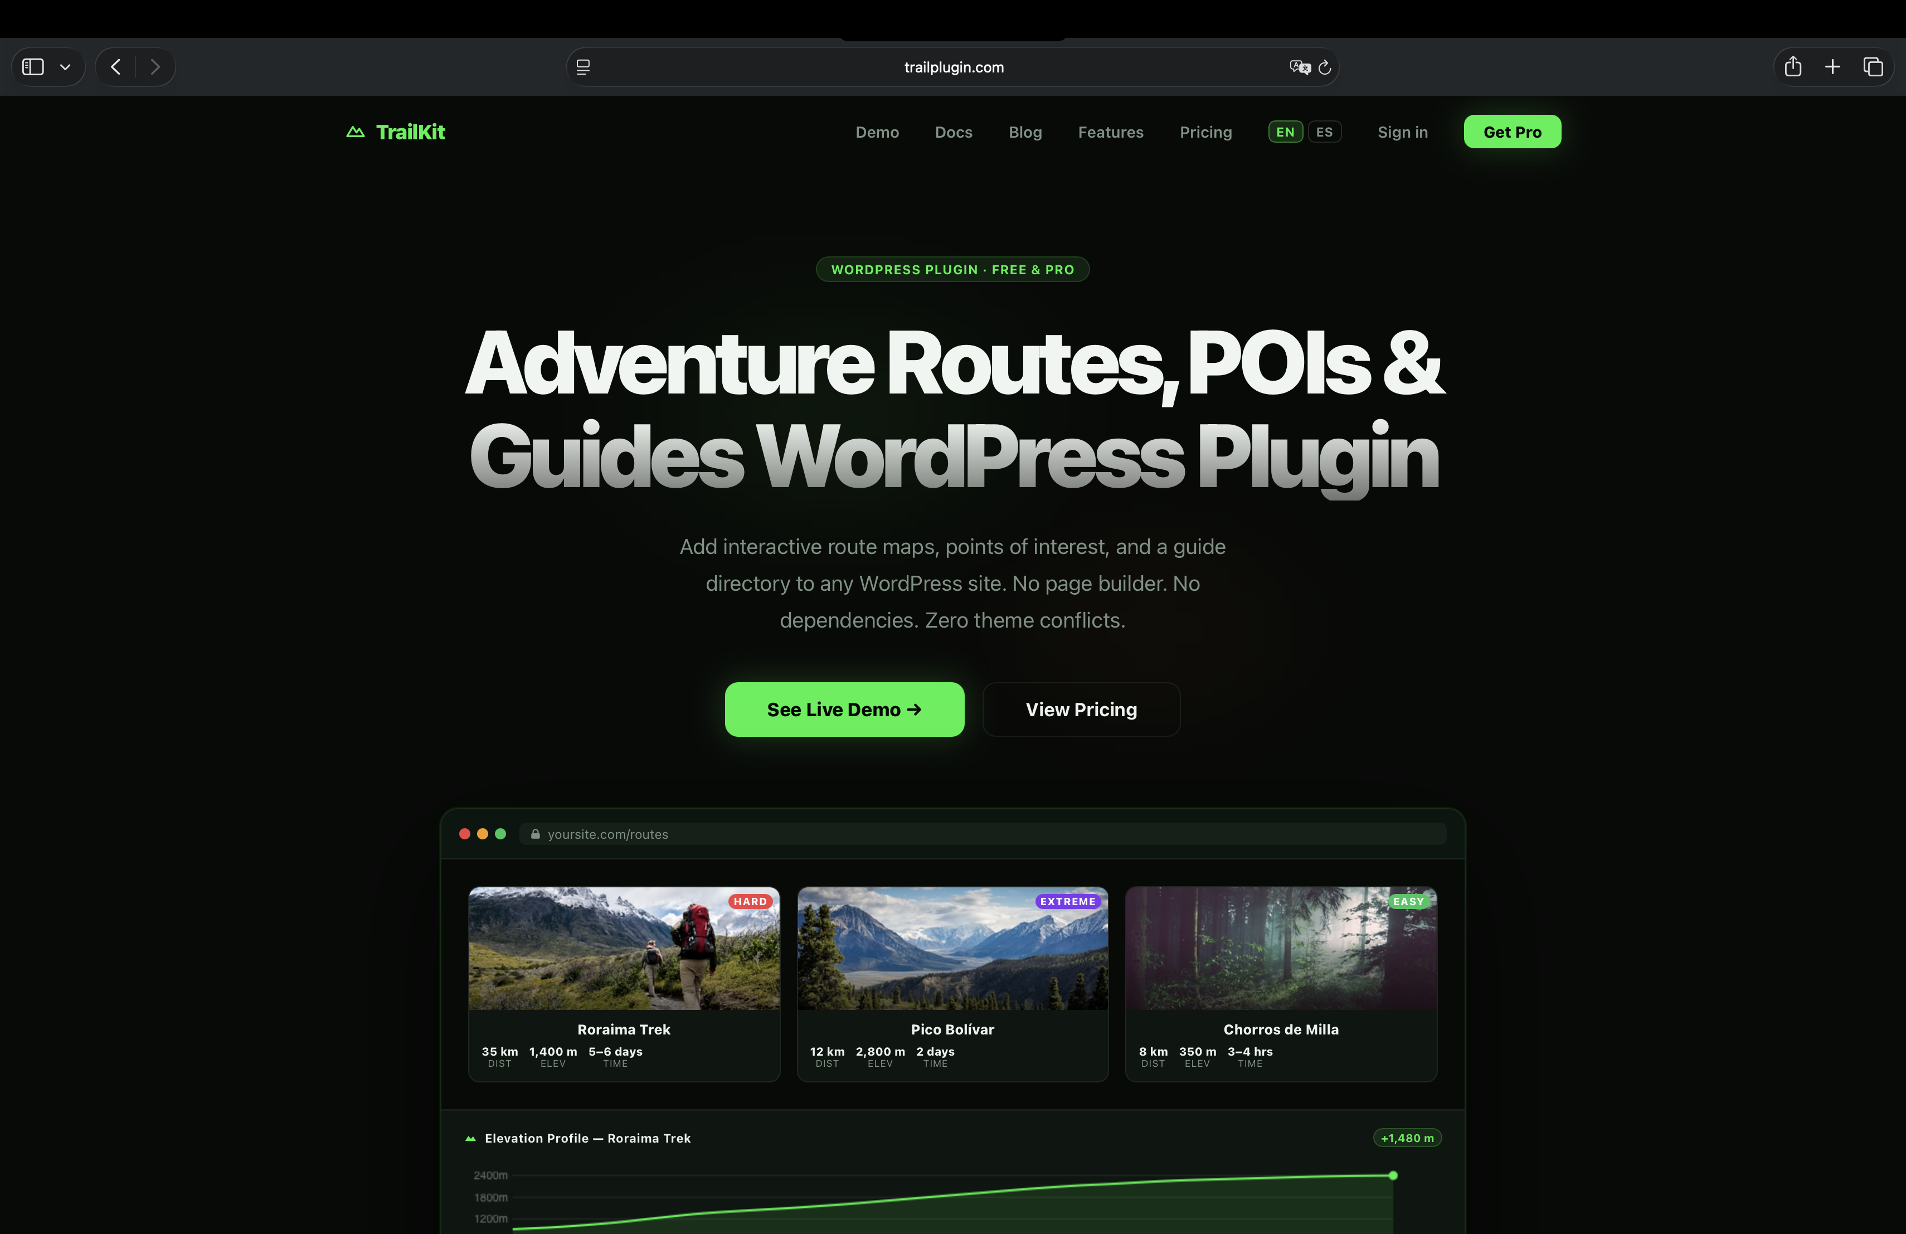Click the 2400m chart axis label
The image size is (1906, 1234).
pos(491,1175)
